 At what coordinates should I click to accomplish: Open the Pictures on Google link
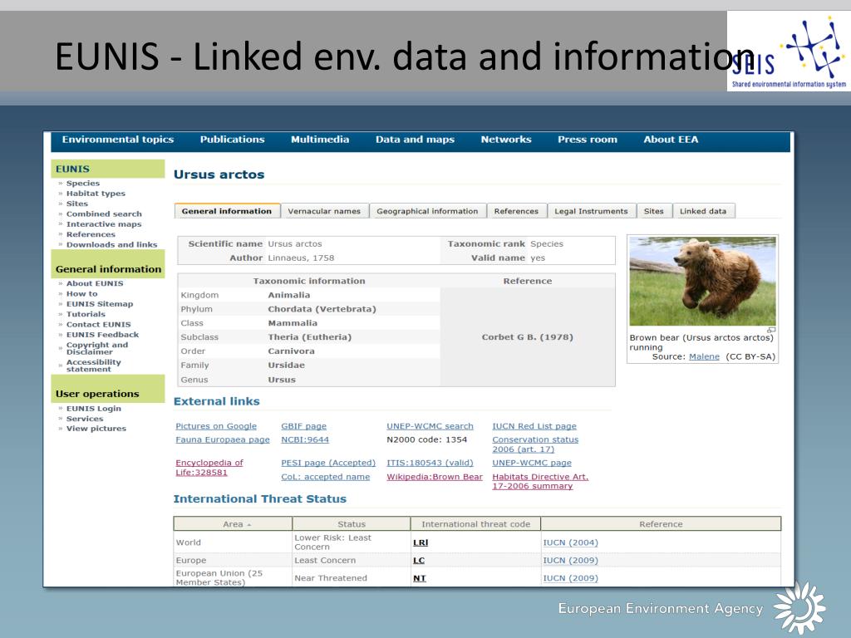click(x=216, y=426)
